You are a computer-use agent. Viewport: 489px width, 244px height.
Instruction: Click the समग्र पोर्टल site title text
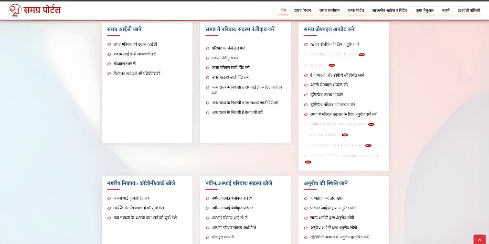[x=42, y=10]
